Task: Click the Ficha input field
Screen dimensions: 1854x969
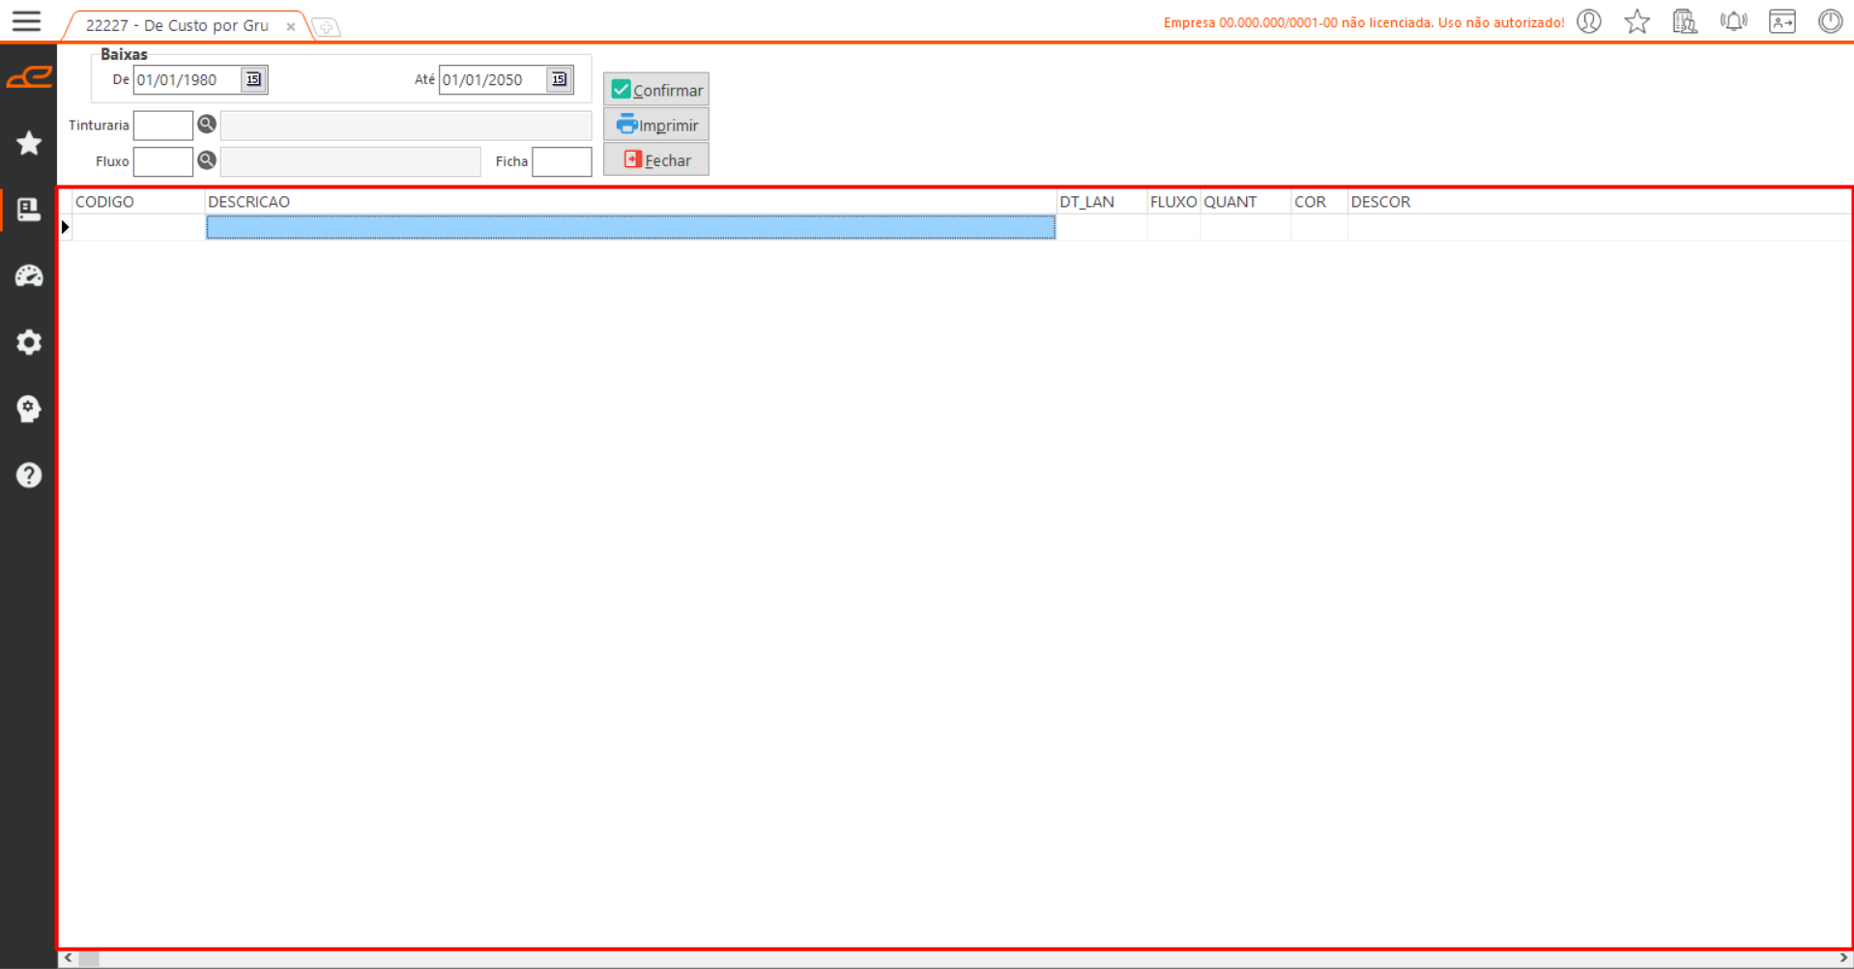Action: [x=562, y=161]
